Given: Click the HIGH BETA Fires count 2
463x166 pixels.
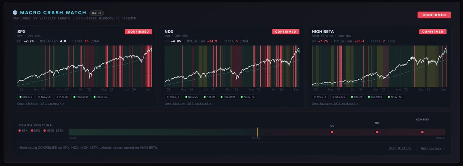Looking at the screenshot, I should (384, 41).
